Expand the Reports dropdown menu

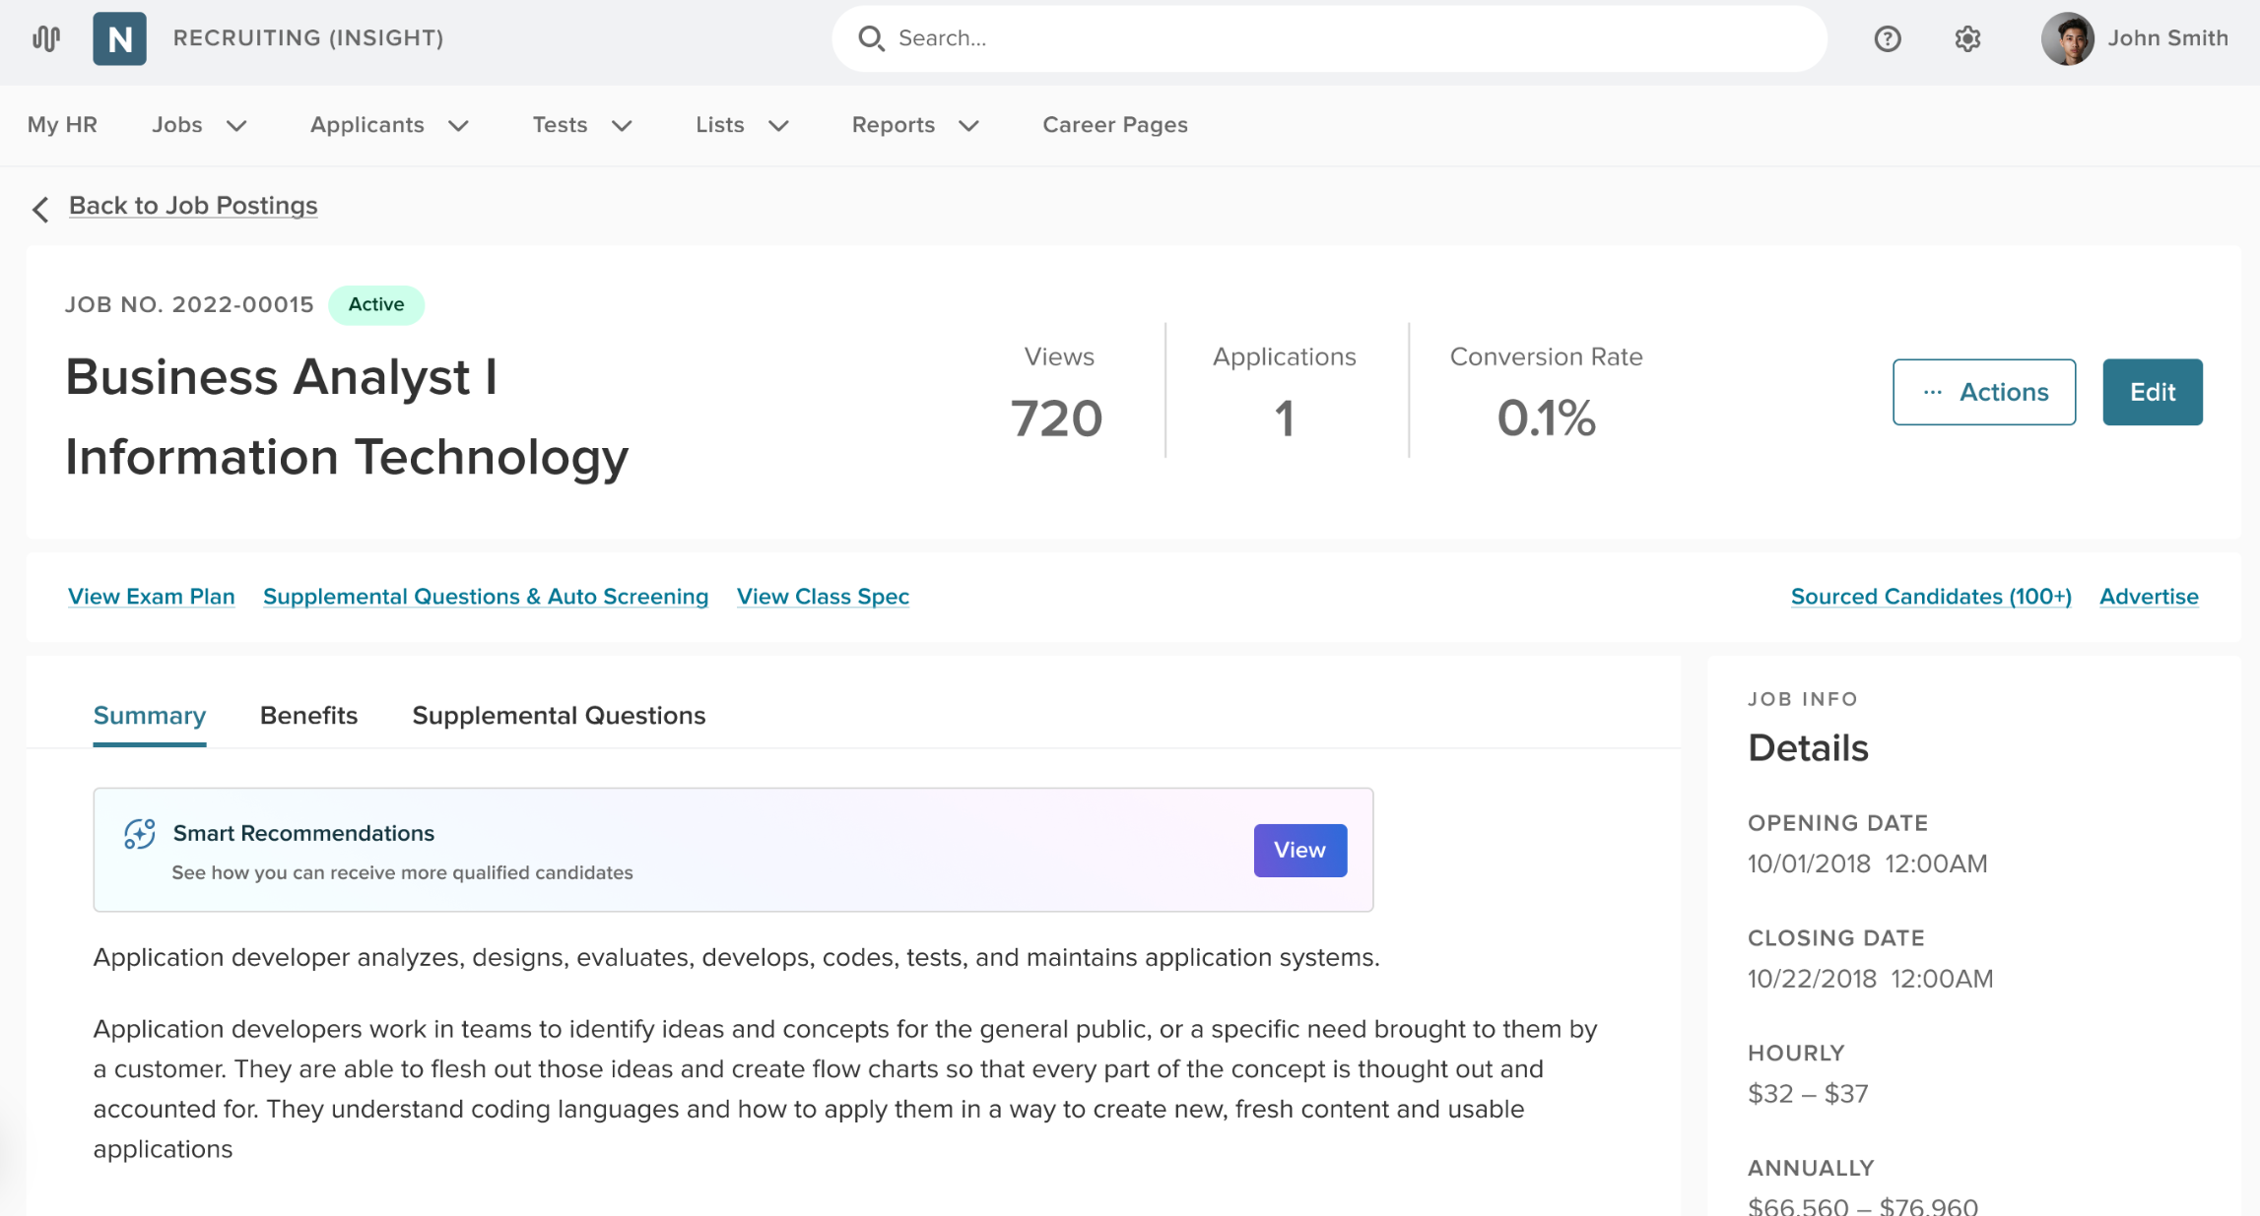click(x=915, y=125)
